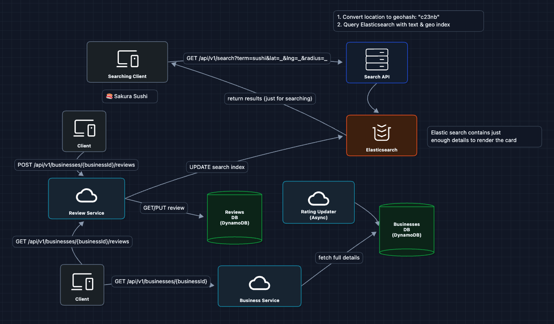Select the Sakura Sushi result label
Screen dimensions: 554x324
[130, 96]
